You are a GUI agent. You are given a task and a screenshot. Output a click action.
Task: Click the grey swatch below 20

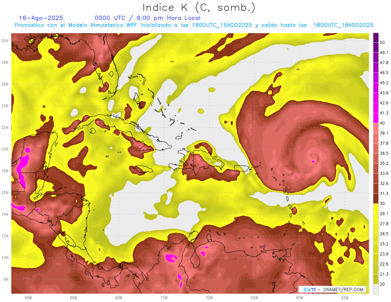click(376, 289)
